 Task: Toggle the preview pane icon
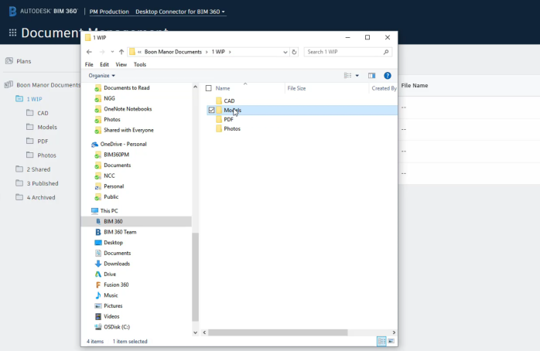(x=371, y=76)
